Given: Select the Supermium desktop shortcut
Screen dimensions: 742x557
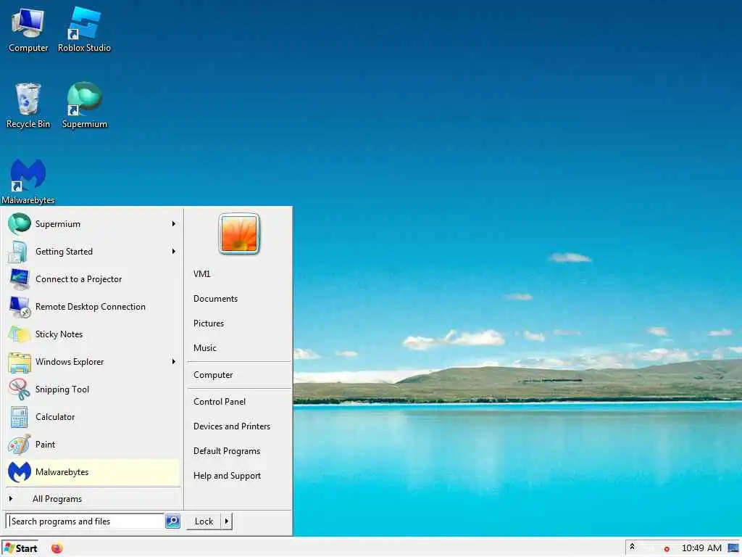Looking at the screenshot, I should (x=84, y=106).
